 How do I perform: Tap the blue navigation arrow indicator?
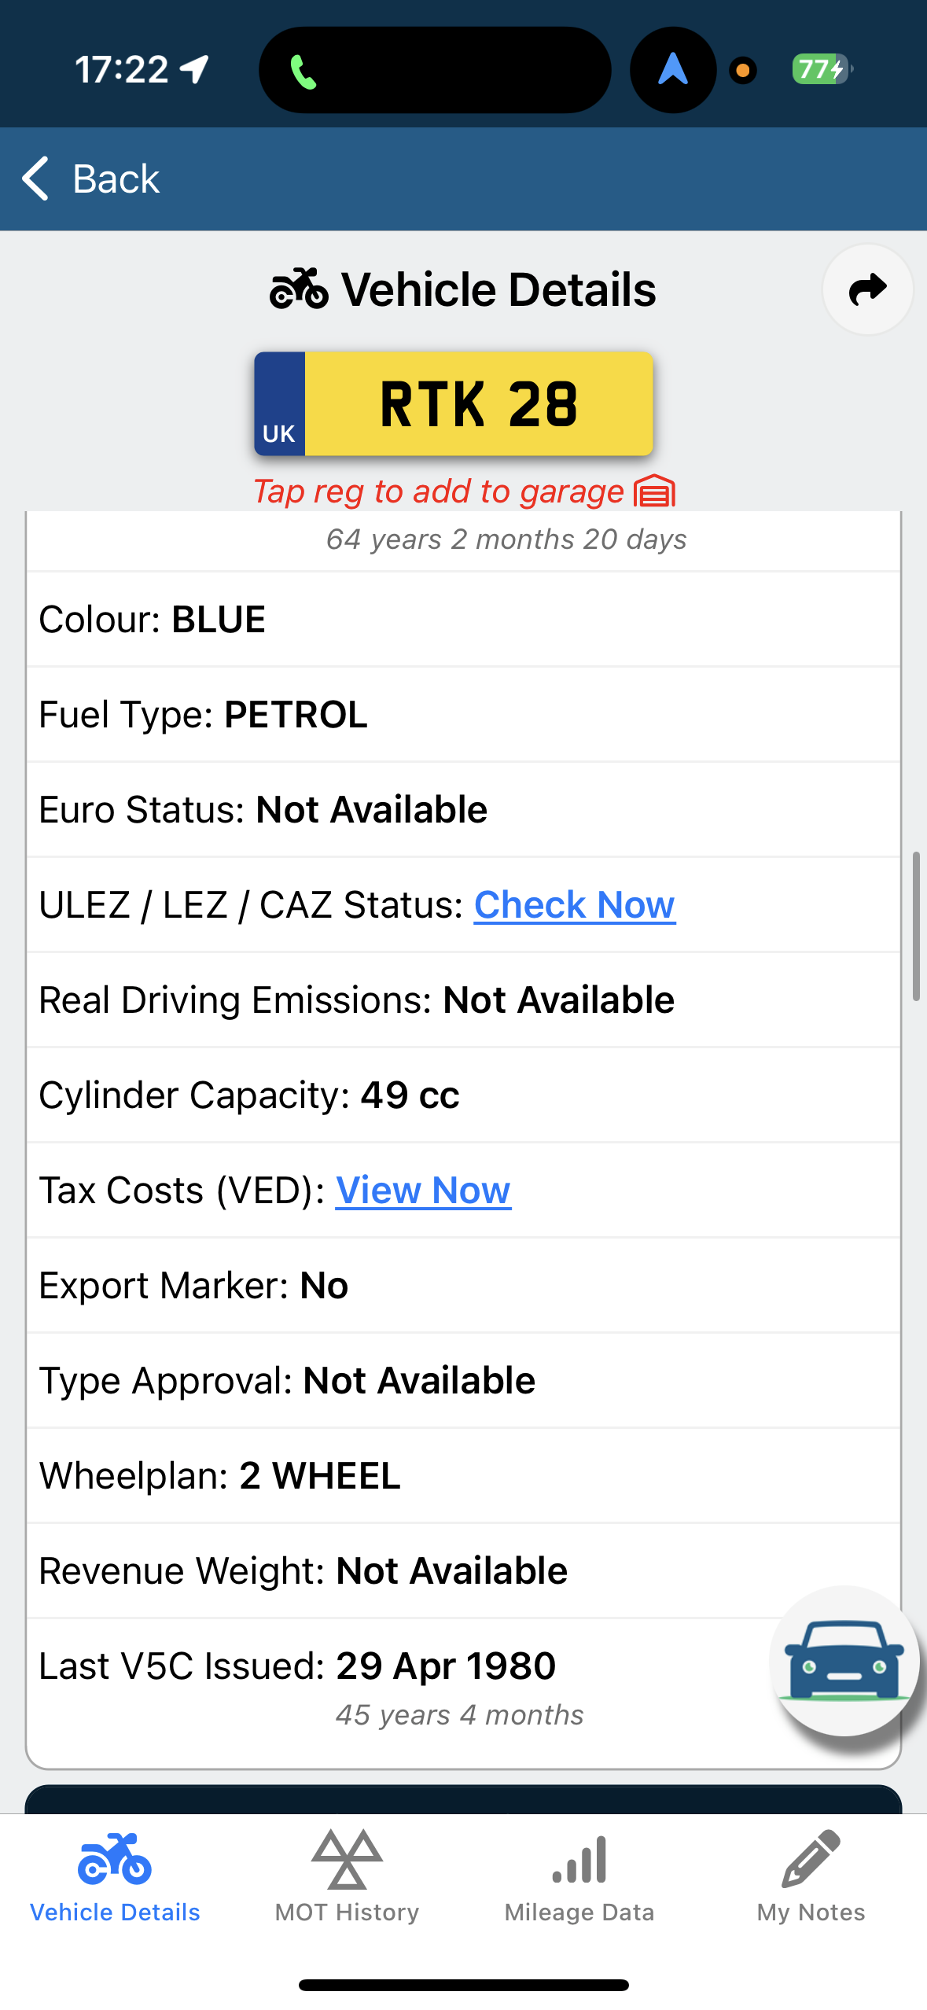point(672,69)
